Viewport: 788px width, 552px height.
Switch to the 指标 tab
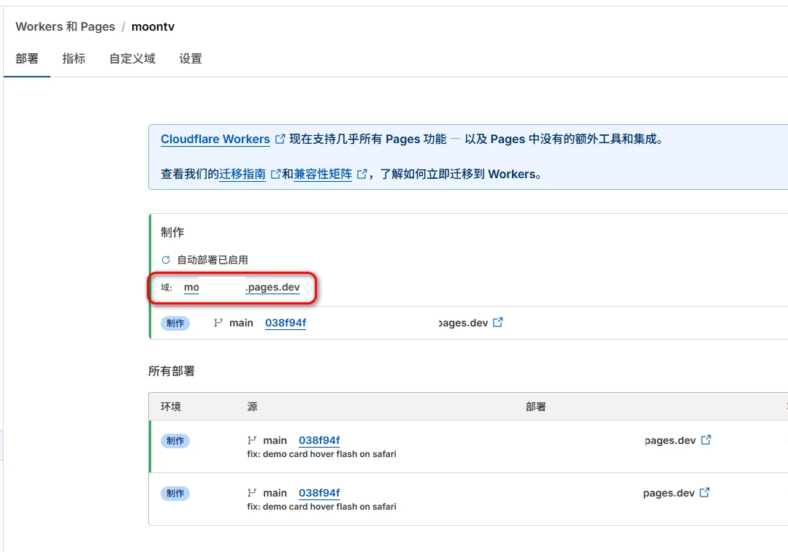[x=74, y=58]
